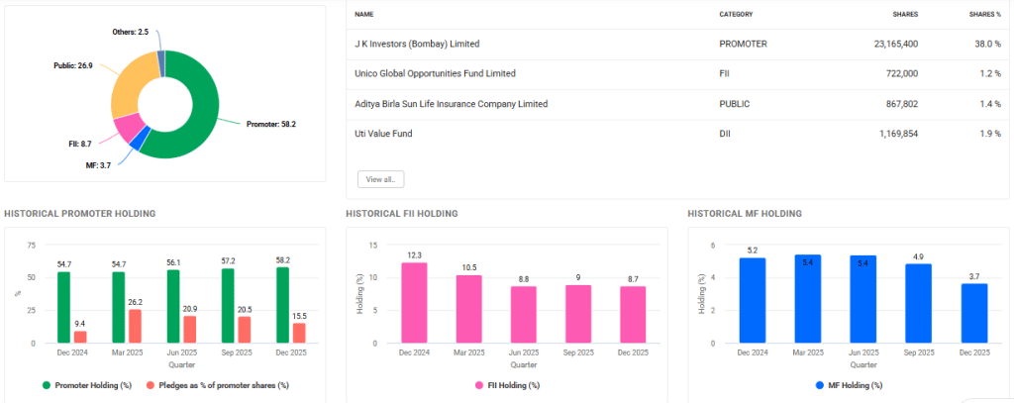Click the pink FII donut slice

[127, 128]
